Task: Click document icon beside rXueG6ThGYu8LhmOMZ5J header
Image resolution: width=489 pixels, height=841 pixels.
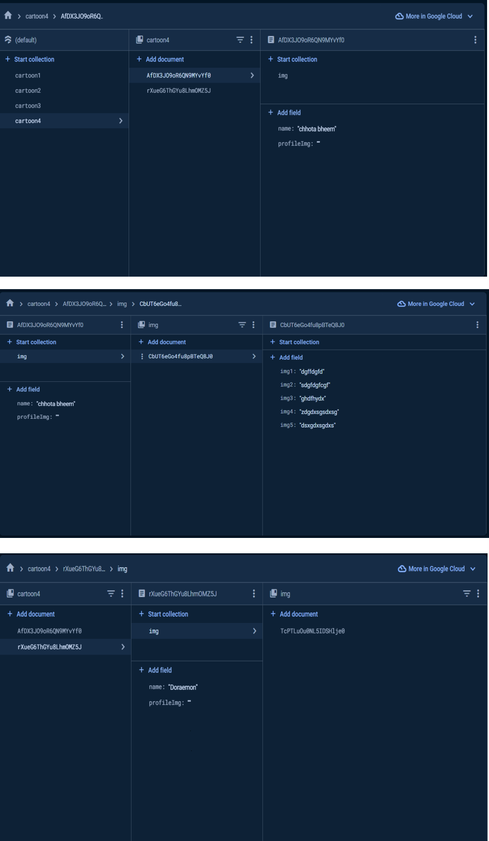Action: click(142, 594)
